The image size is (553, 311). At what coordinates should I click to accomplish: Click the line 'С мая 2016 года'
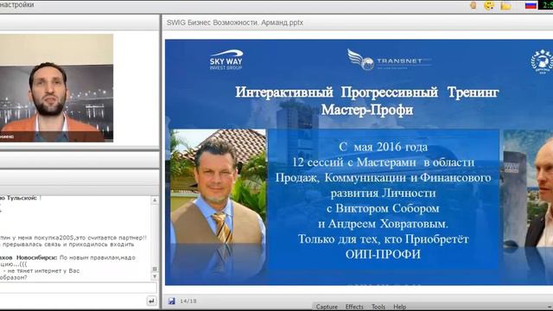pos(384,147)
